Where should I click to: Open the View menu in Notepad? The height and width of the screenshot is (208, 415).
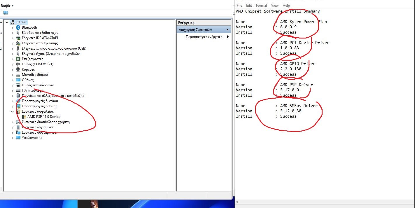coord(275,6)
